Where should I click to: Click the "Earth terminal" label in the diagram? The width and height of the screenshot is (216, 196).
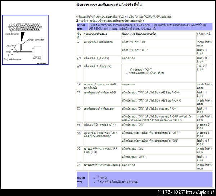(12, 34)
